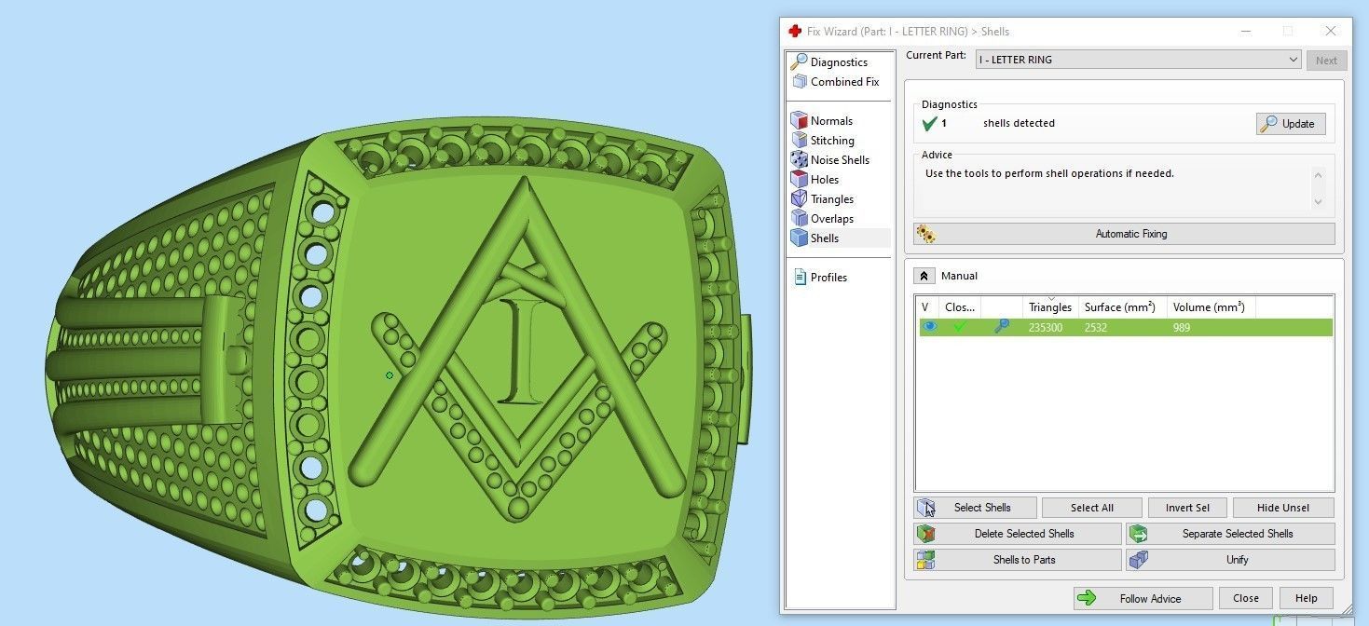Minimize the Fix Wizard window
Viewport: 1369px width, 626px height.
coord(1246,31)
